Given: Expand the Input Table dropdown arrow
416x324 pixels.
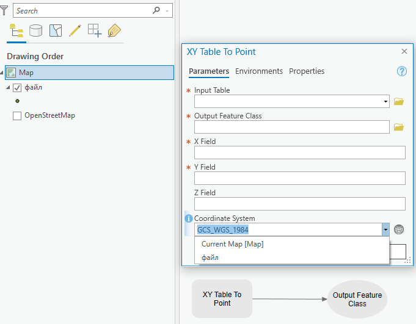Looking at the screenshot, I should (x=385, y=101).
